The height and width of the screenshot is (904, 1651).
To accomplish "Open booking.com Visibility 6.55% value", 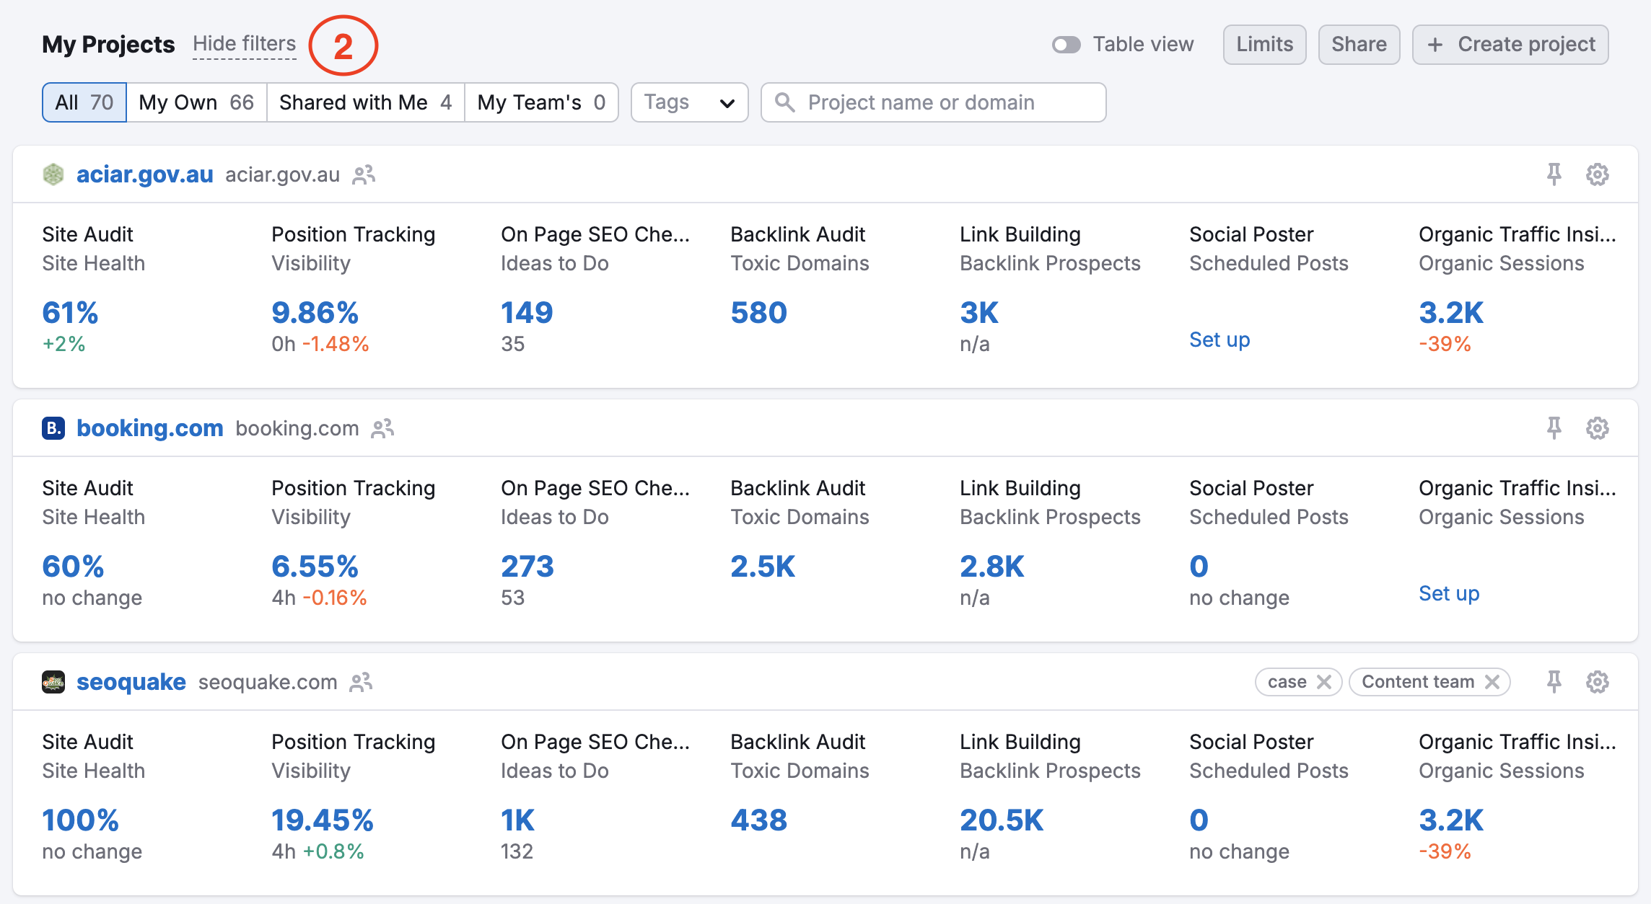I will coord(315,567).
